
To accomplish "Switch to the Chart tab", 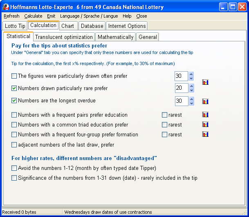I will (69, 26).
